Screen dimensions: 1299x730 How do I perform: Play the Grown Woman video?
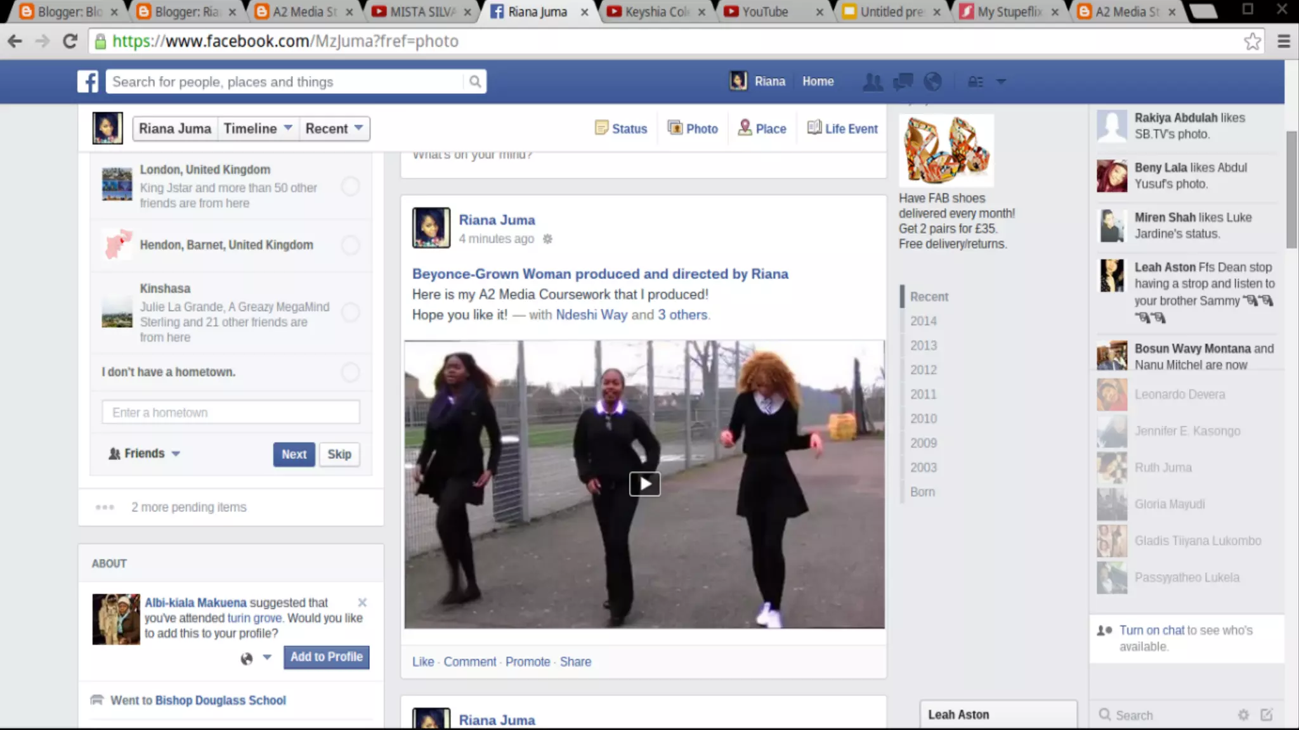(644, 484)
